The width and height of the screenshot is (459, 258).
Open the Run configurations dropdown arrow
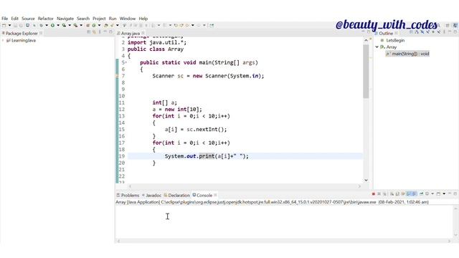point(58,26)
